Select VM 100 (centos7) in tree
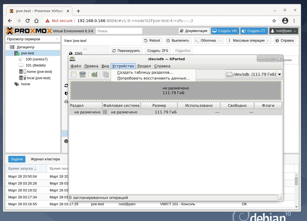This screenshot has width=307, height=221. (x=37, y=59)
